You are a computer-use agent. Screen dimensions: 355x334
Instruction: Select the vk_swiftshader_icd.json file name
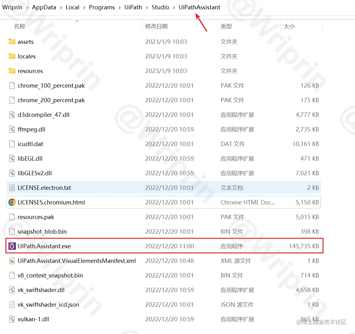48,304
